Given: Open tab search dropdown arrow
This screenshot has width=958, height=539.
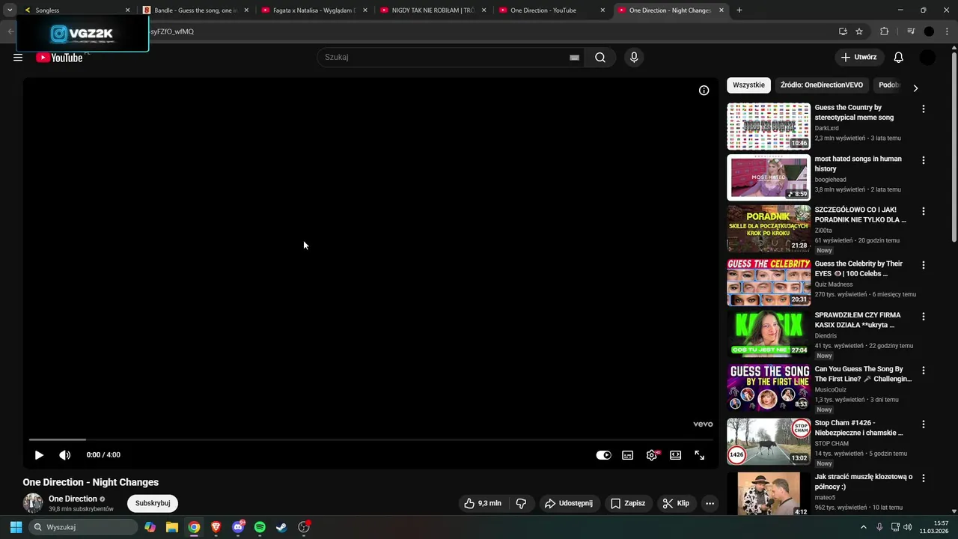Looking at the screenshot, I should (x=10, y=10).
